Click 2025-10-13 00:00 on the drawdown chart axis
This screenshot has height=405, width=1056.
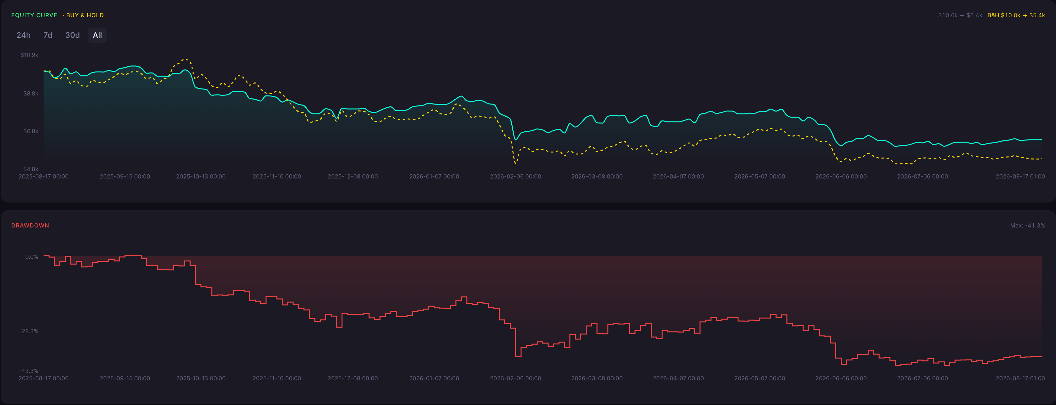(x=201, y=378)
